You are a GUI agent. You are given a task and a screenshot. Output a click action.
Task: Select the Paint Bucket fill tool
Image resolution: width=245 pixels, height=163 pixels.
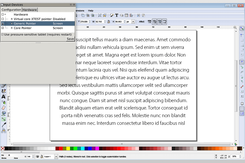coord(4,113)
